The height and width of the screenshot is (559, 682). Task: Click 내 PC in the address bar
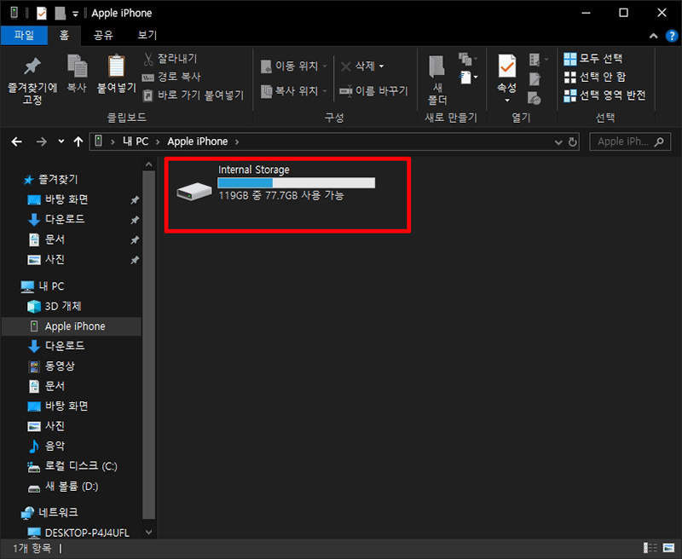(136, 141)
